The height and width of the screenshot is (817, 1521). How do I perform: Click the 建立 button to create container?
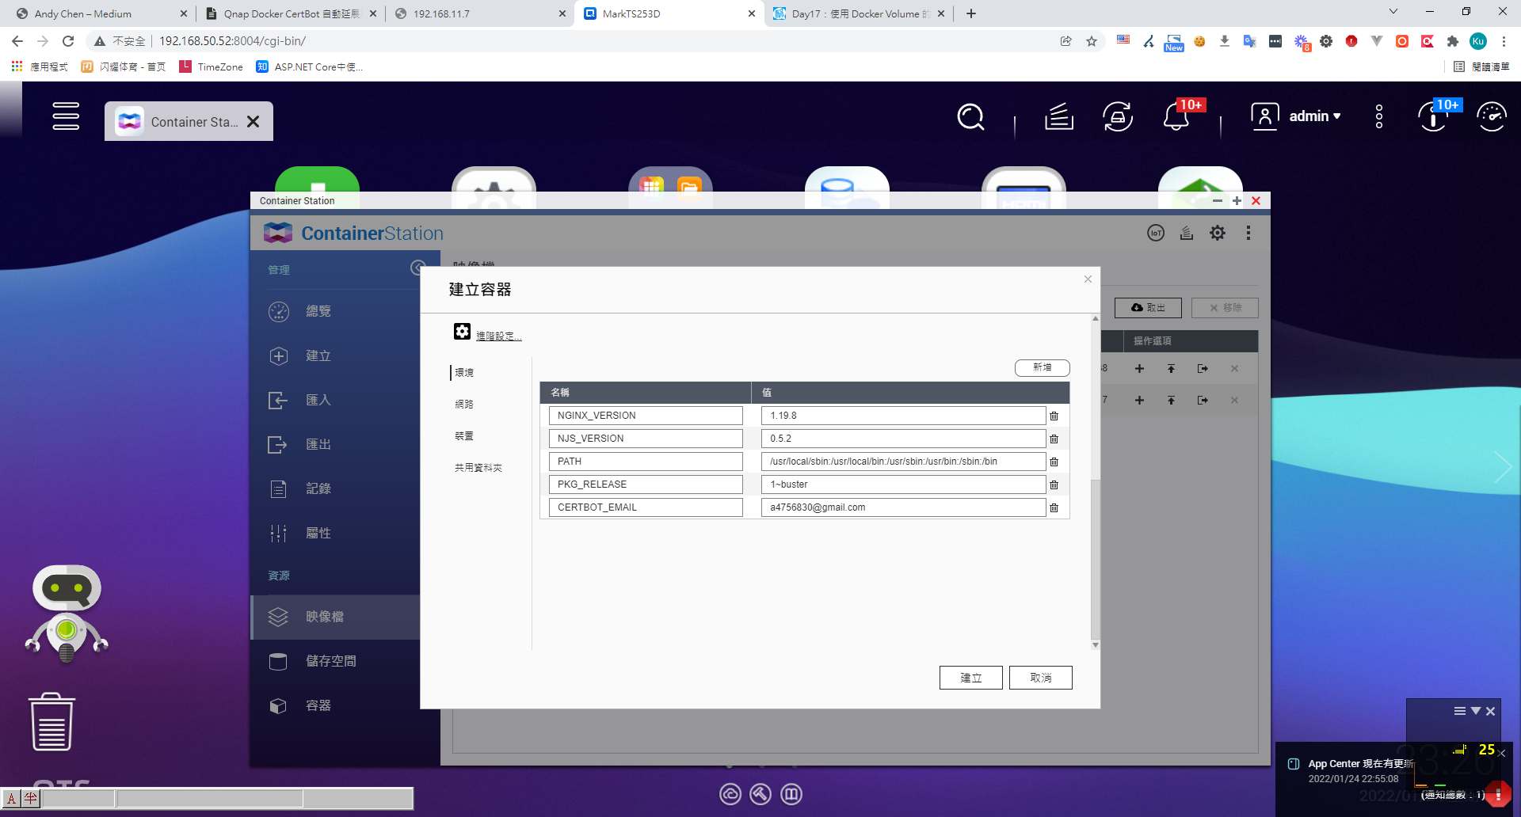[970, 678]
